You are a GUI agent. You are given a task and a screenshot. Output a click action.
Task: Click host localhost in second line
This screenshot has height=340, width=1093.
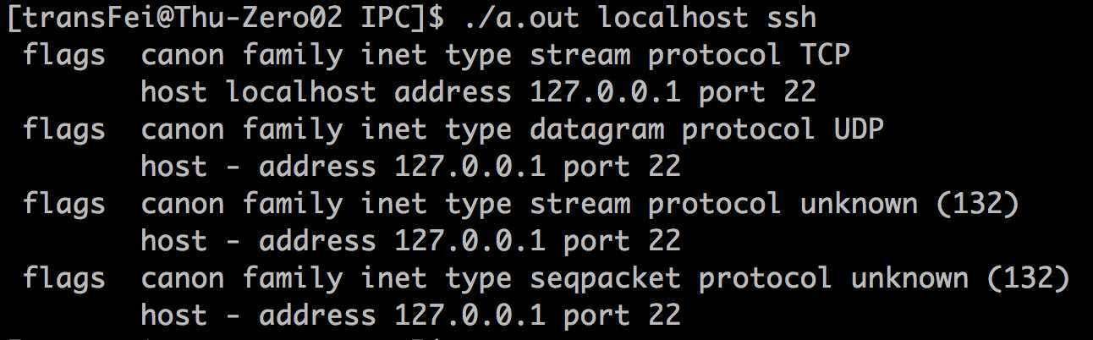pos(259,92)
